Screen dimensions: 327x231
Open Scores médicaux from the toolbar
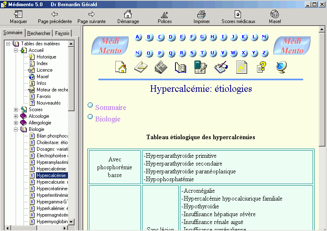point(238,14)
